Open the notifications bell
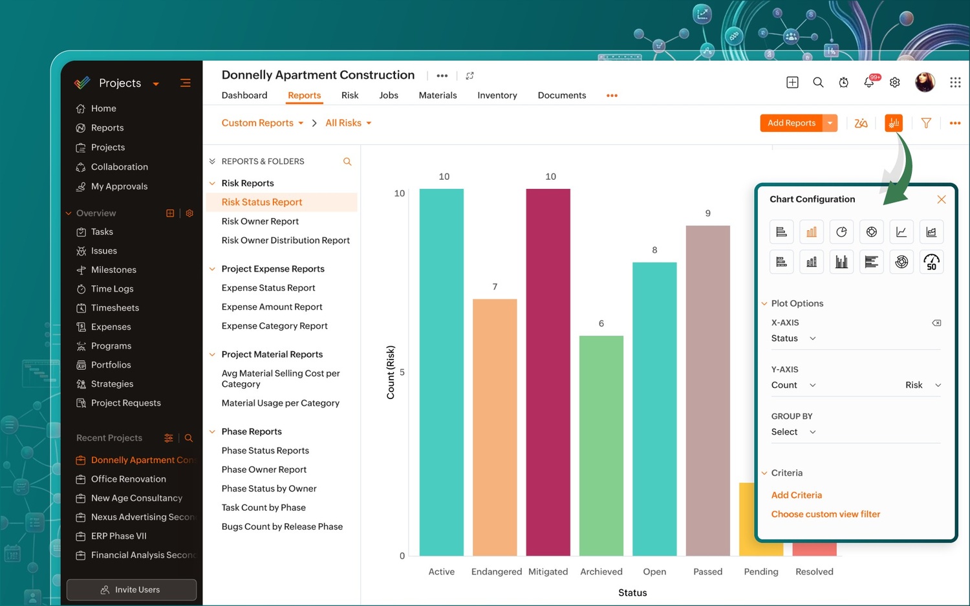The width and height of the screenshot is (970, 606). (x=869, y=82)
